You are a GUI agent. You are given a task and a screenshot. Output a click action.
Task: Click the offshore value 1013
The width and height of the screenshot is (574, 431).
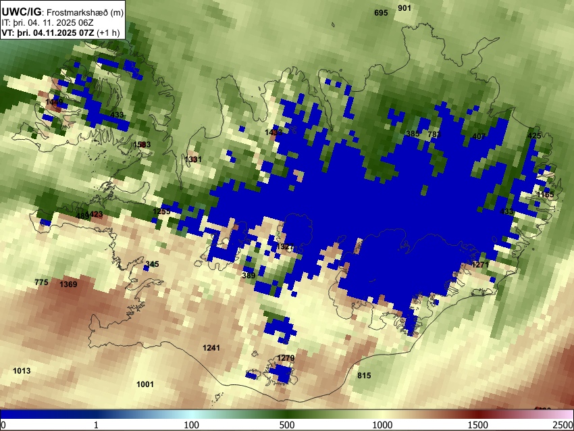(22, 371)
